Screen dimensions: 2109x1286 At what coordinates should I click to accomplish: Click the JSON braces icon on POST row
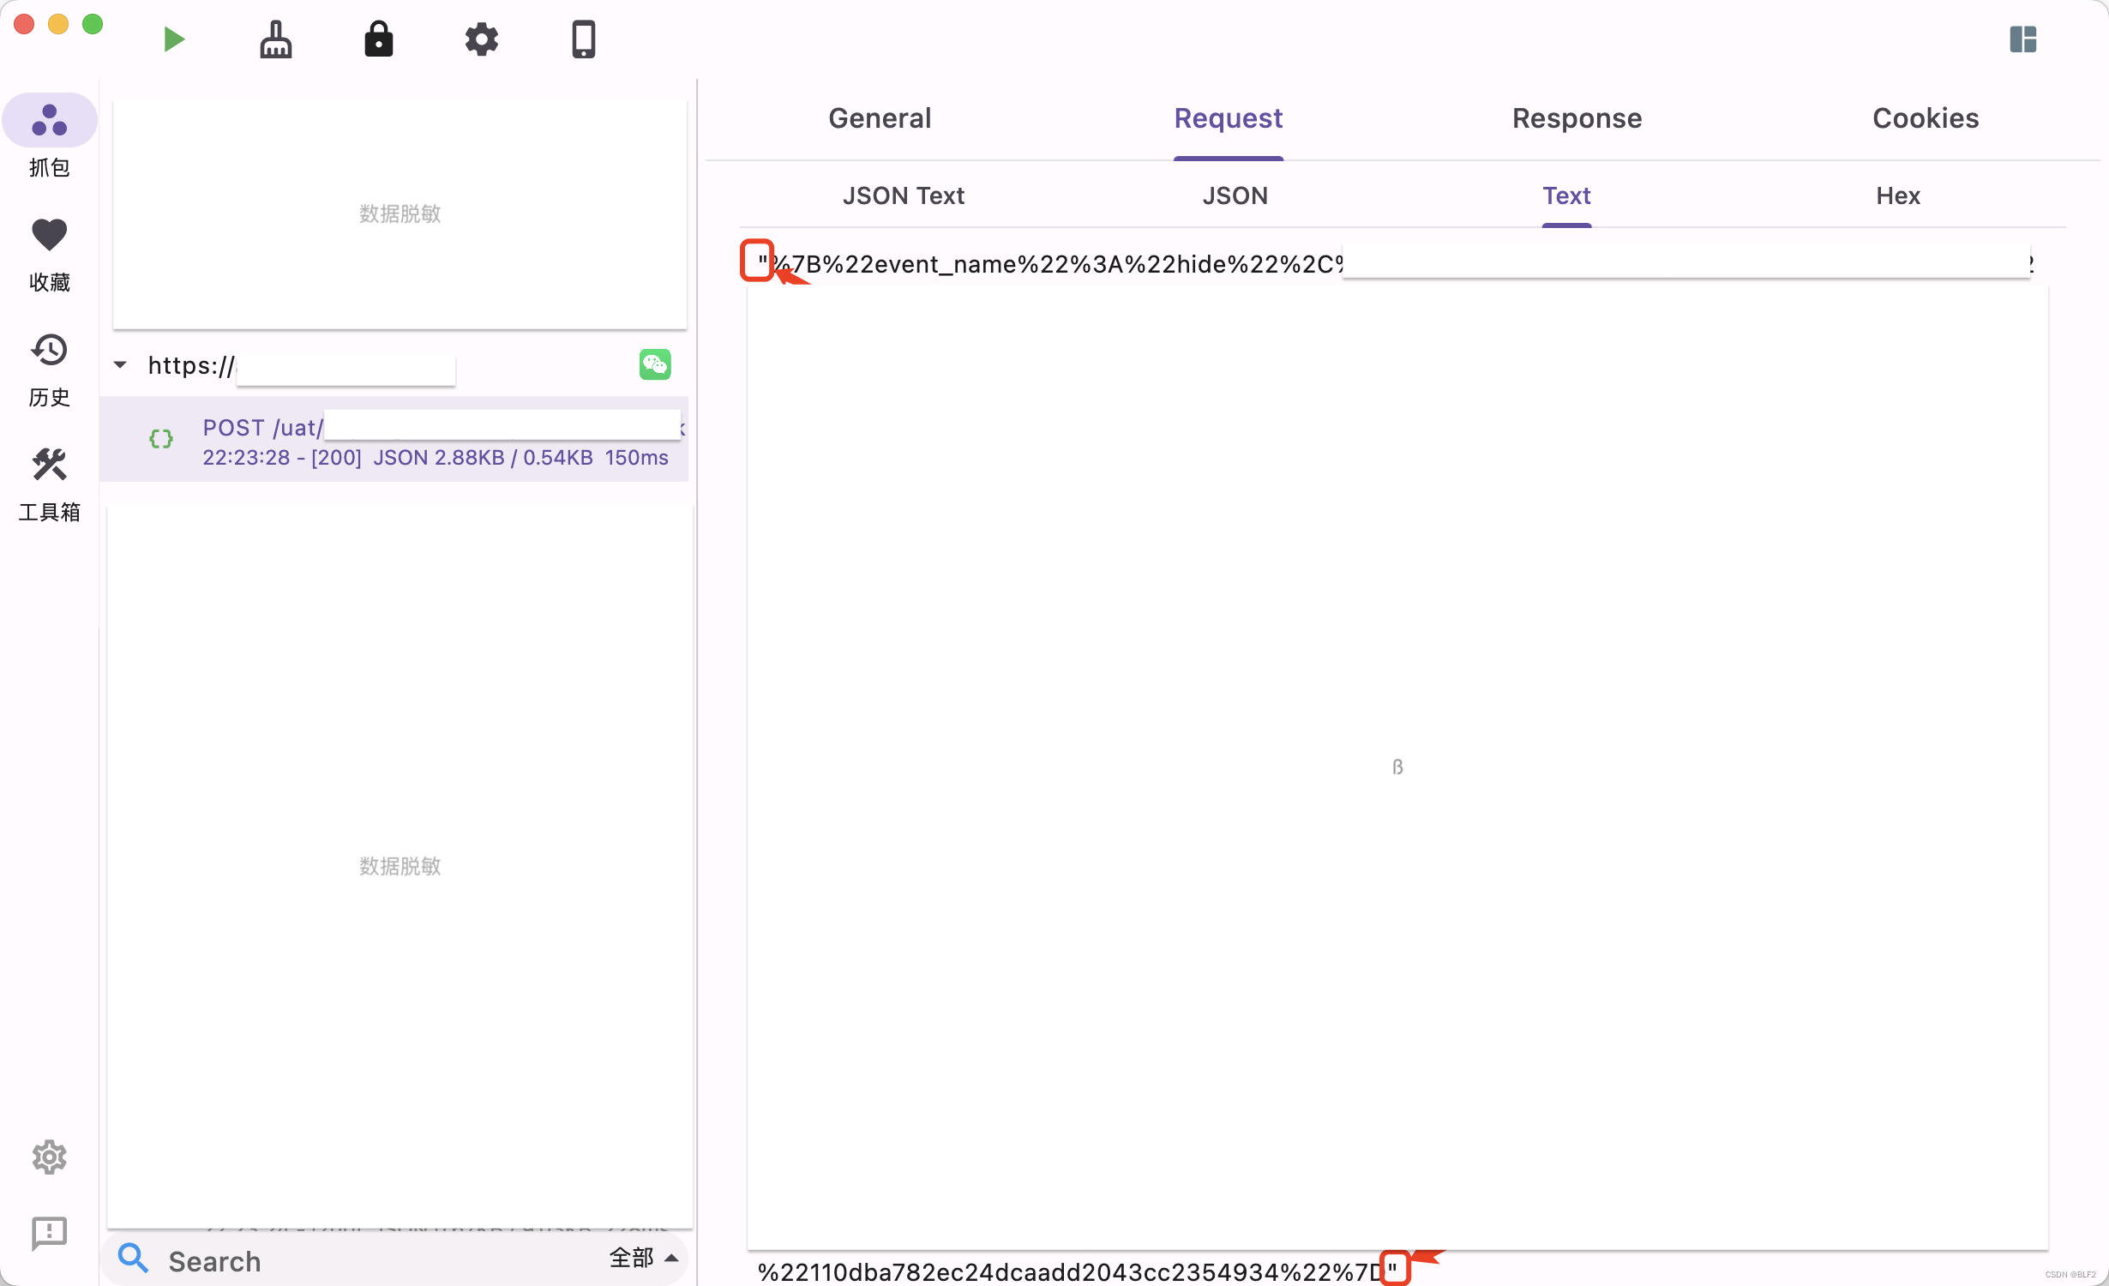coord(161,439)
